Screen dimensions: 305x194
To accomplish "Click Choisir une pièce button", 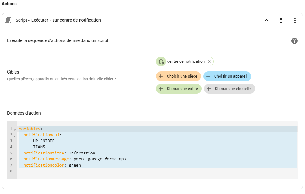I will click(x=178, y=76).
